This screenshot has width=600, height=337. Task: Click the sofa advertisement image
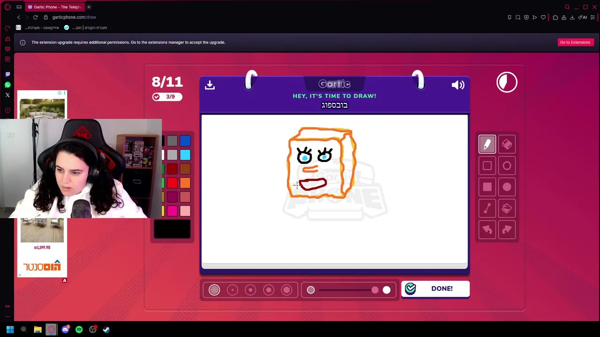pyautogui.click(x=42, y=108)
